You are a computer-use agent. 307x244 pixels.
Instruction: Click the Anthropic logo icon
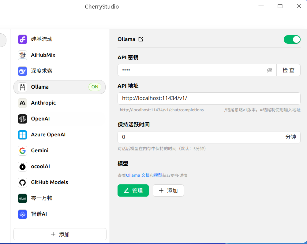tap(23, 103)
